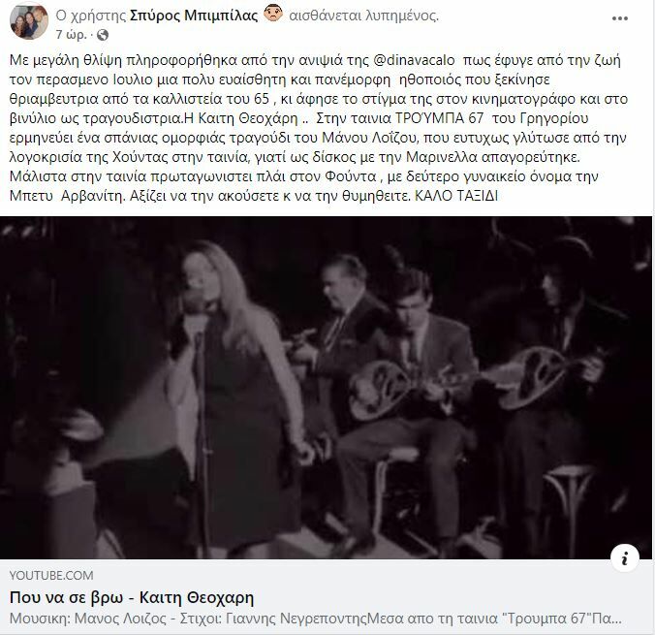655x635 pixels.
Task: Click the globe public audience icon
Action: pos(103,35)
